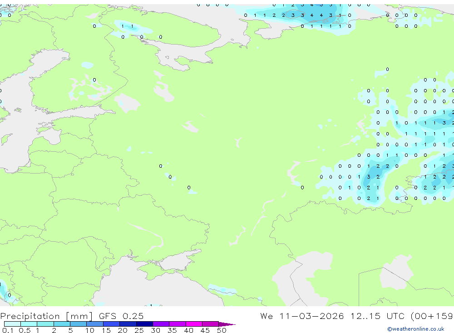Select the 35–40 mm purple legend swatch
The image size is (454, 333).
(x=178, y=324)
